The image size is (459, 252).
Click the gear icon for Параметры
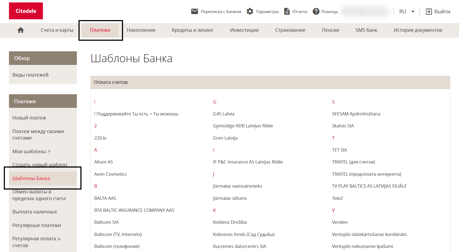click(250, 11)
